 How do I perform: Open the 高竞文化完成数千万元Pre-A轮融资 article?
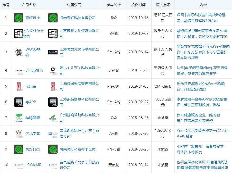(x=203, y=52)
